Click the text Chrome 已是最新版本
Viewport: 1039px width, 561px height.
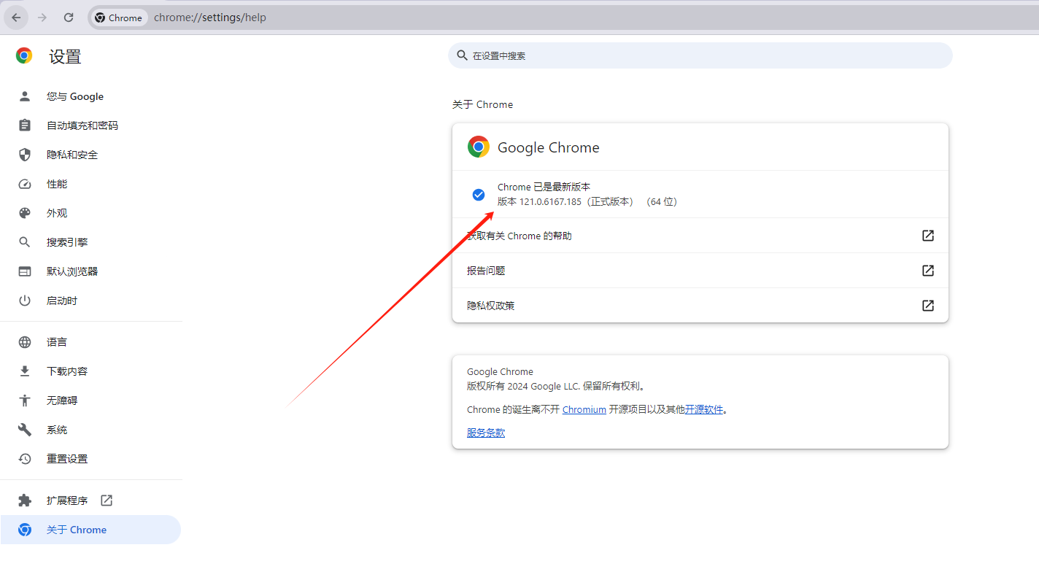point(544,187)
